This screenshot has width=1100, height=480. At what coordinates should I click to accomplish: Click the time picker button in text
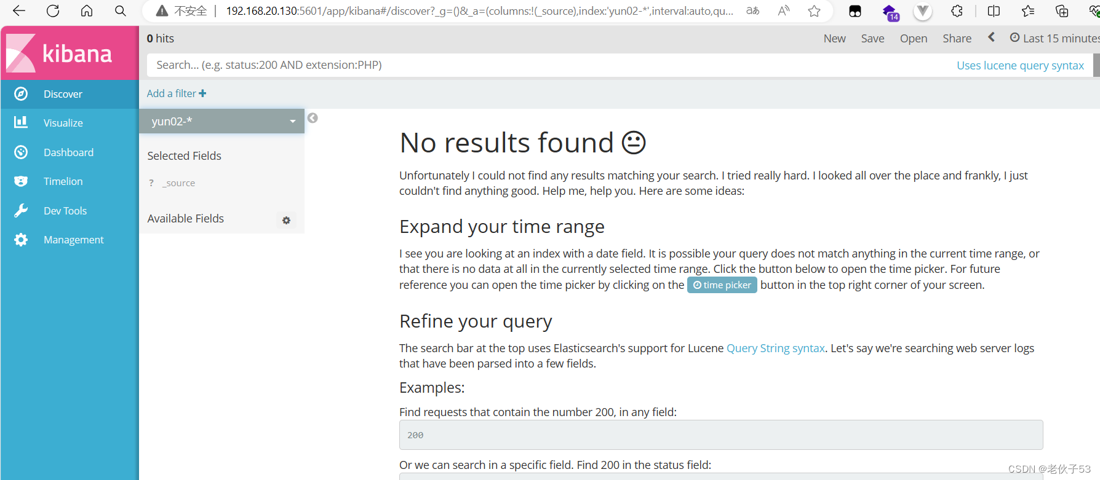[x=722, y=285]
